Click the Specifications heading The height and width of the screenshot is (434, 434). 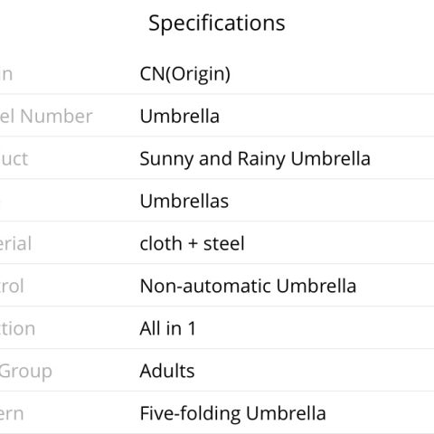coord(217,24)
